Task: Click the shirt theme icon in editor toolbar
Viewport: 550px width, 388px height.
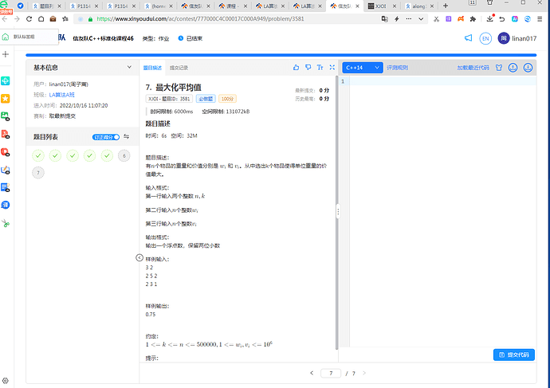Action: coord(499,68)
